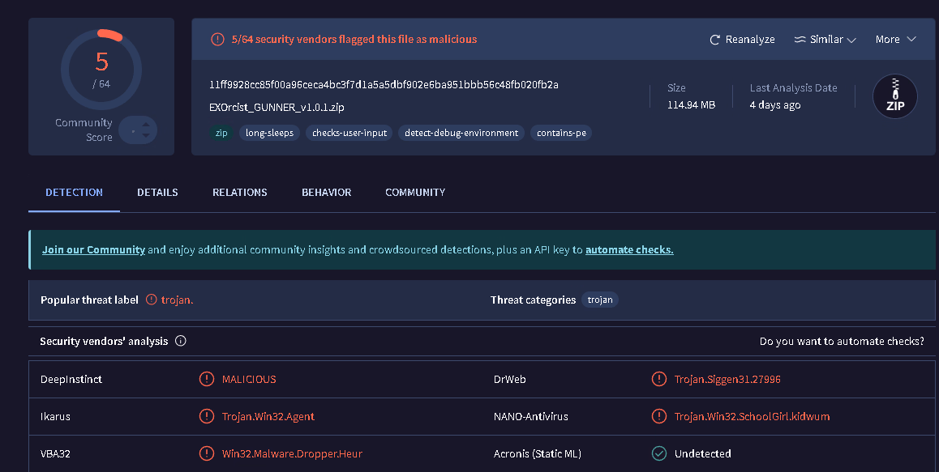Open the BEHAVIOR tab
This screenshot has width=939, height=472.
(326, 192)
